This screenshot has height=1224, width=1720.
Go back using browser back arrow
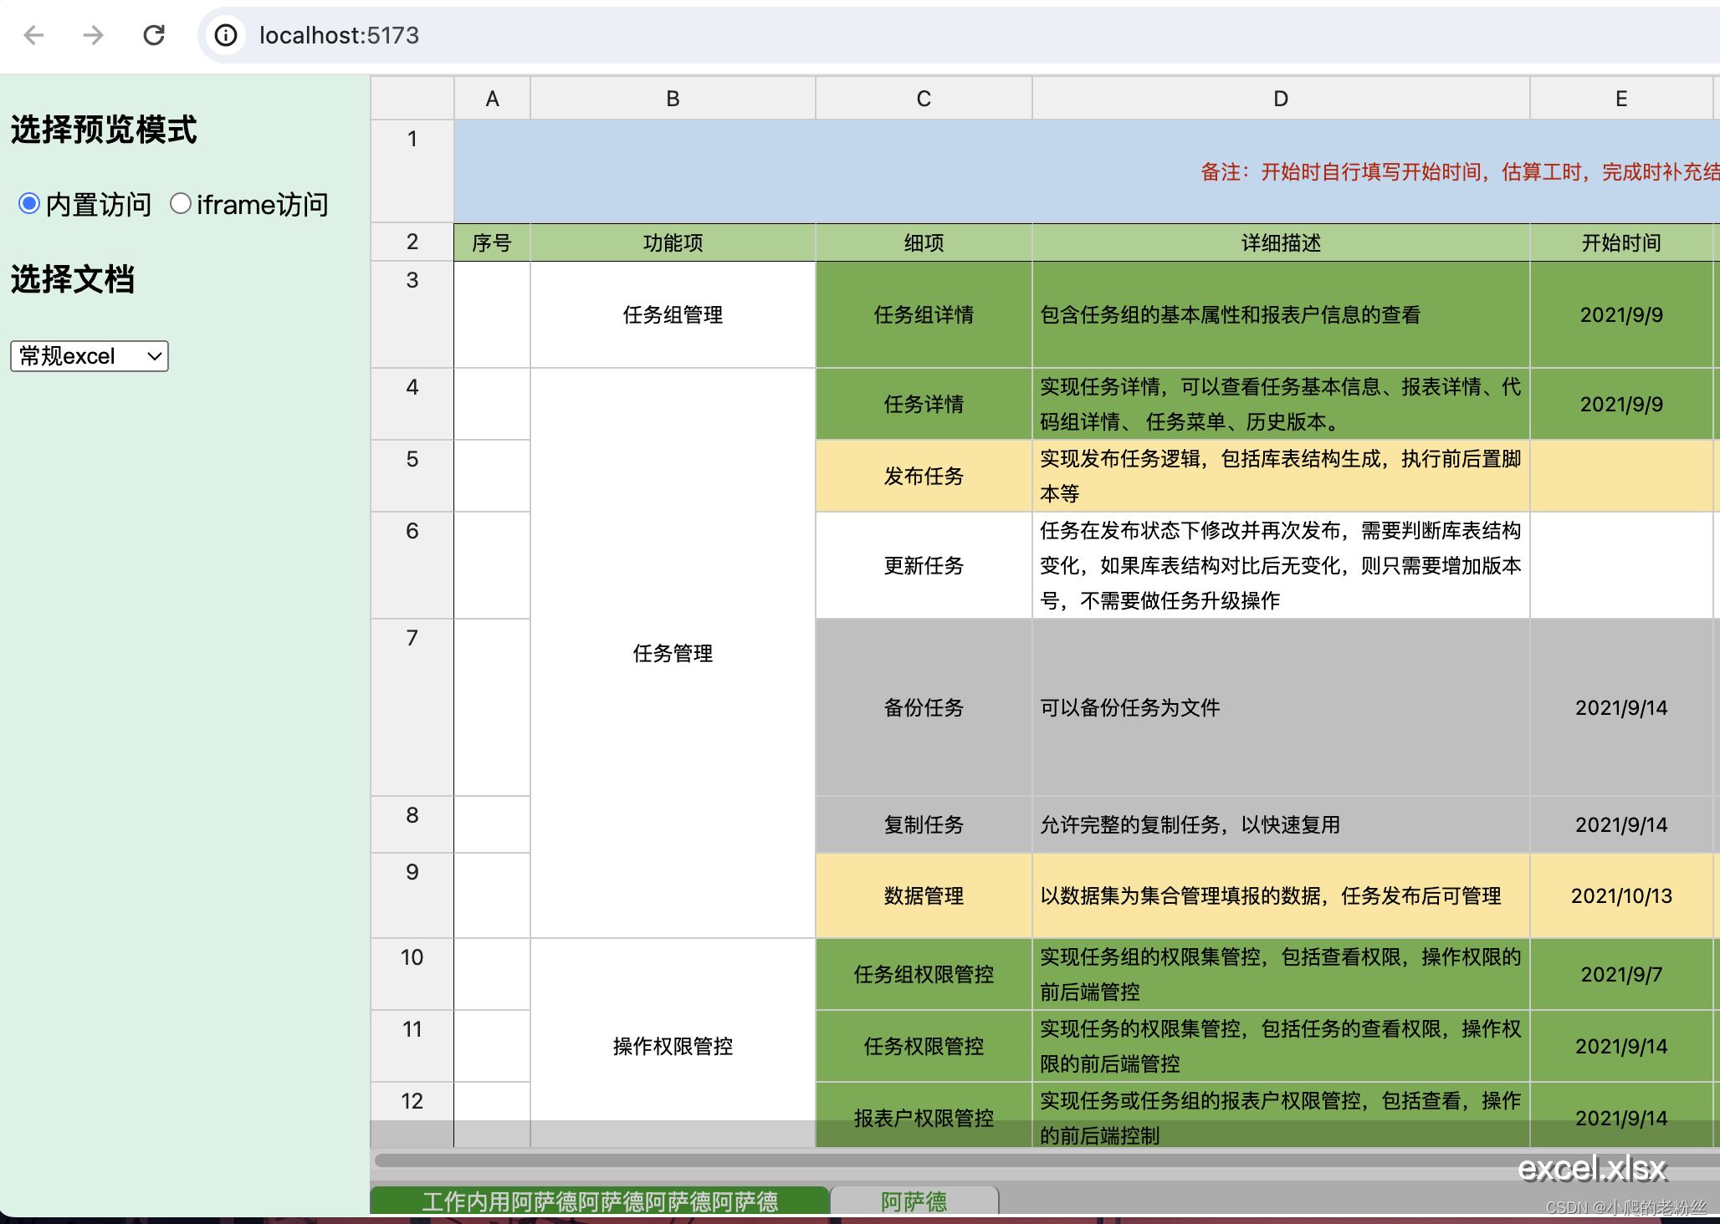pyautogui.click(x=33, y=35)
